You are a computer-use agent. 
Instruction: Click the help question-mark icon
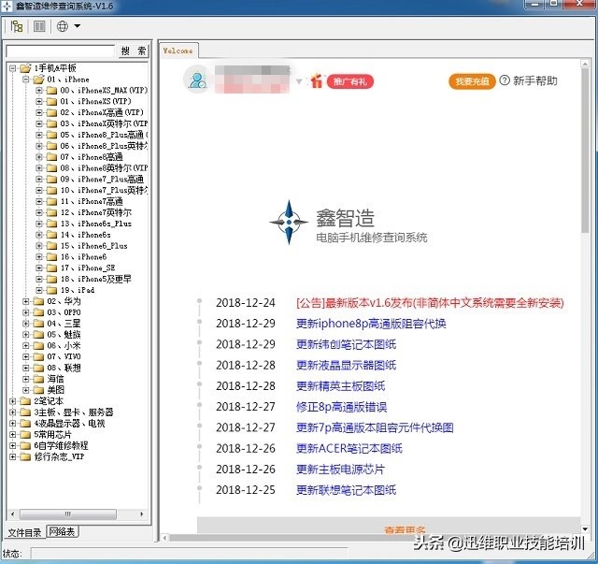pos(505,80)
